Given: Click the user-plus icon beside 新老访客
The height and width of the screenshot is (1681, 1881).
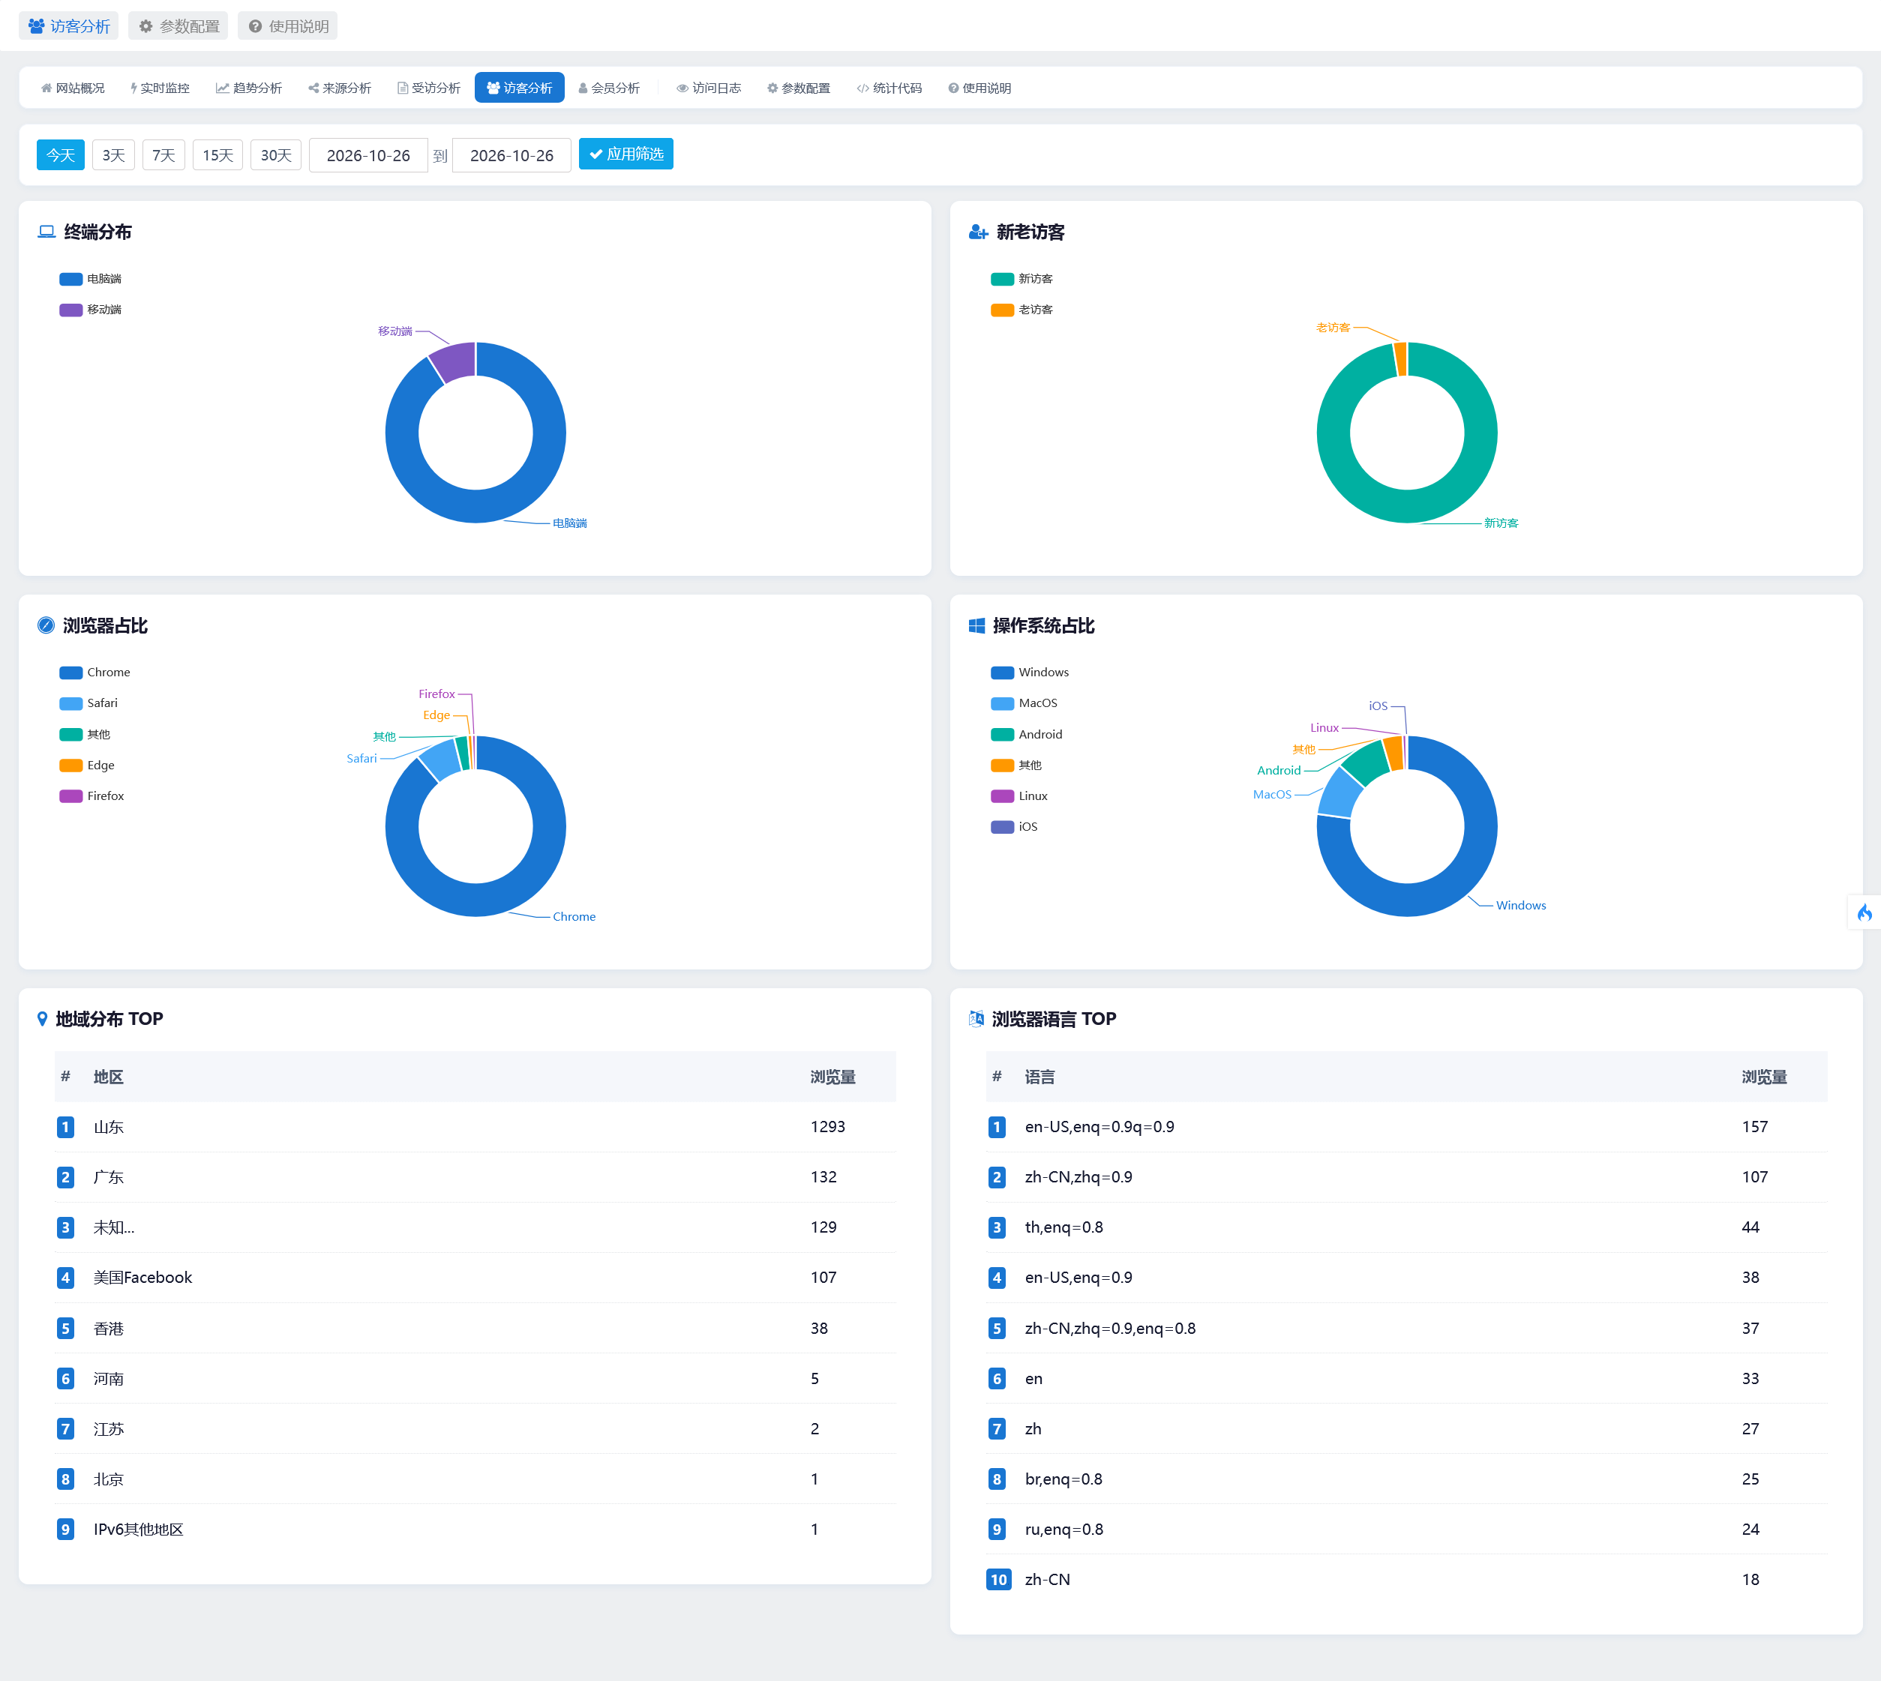Looking at the screenshot, I should tap(979, 232).
